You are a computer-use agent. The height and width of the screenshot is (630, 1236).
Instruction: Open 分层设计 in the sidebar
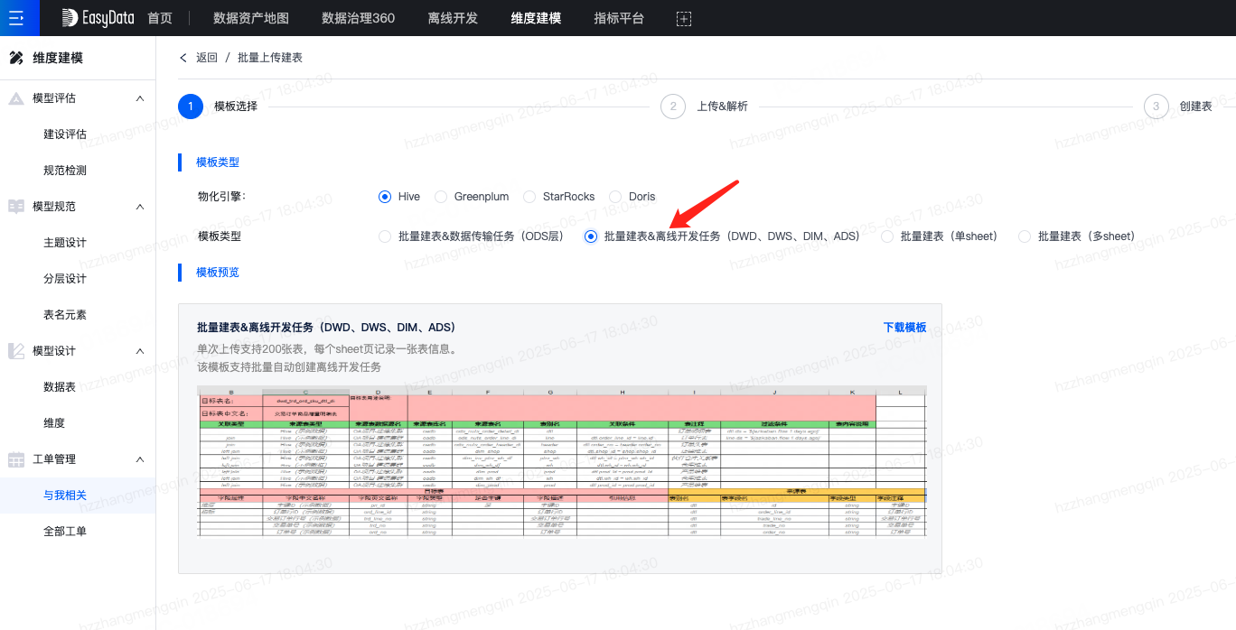pyautogui.click(x=65, y=279)
